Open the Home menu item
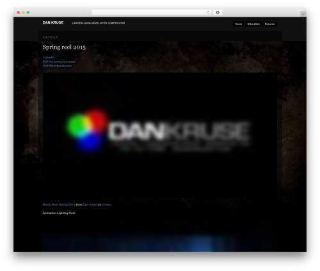This screenshot has width=320, height=271. pos(239,24)
